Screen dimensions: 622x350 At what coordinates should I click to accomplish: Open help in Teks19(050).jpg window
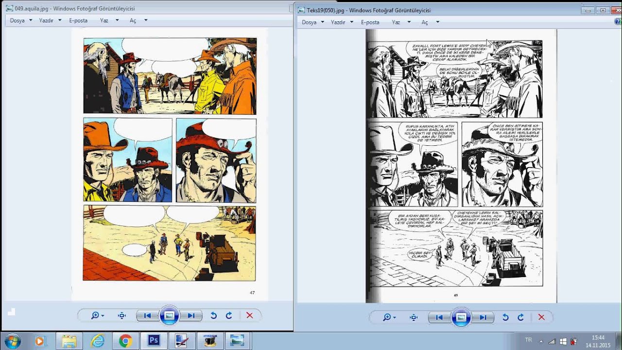618,22
